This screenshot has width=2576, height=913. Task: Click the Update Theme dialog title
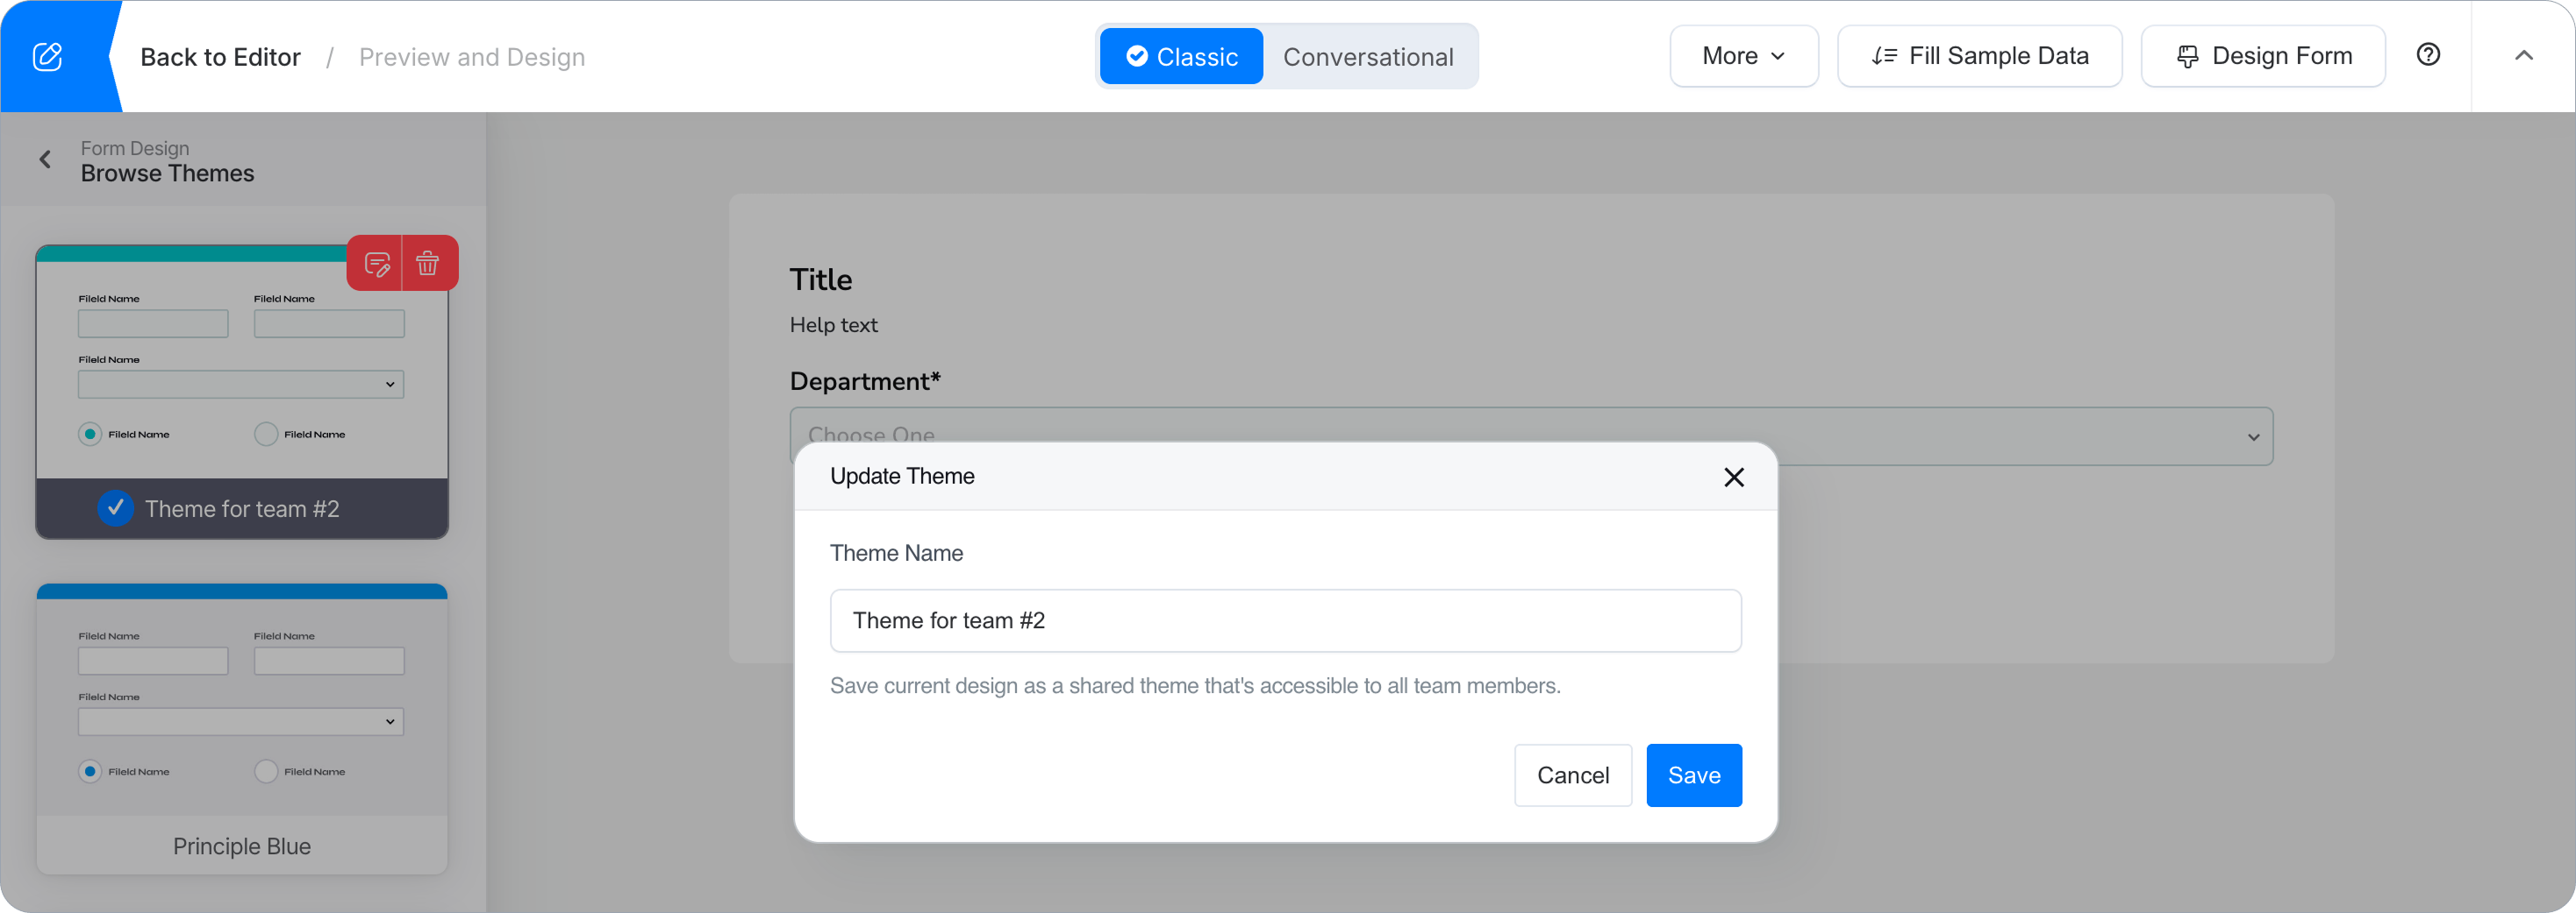902,477
